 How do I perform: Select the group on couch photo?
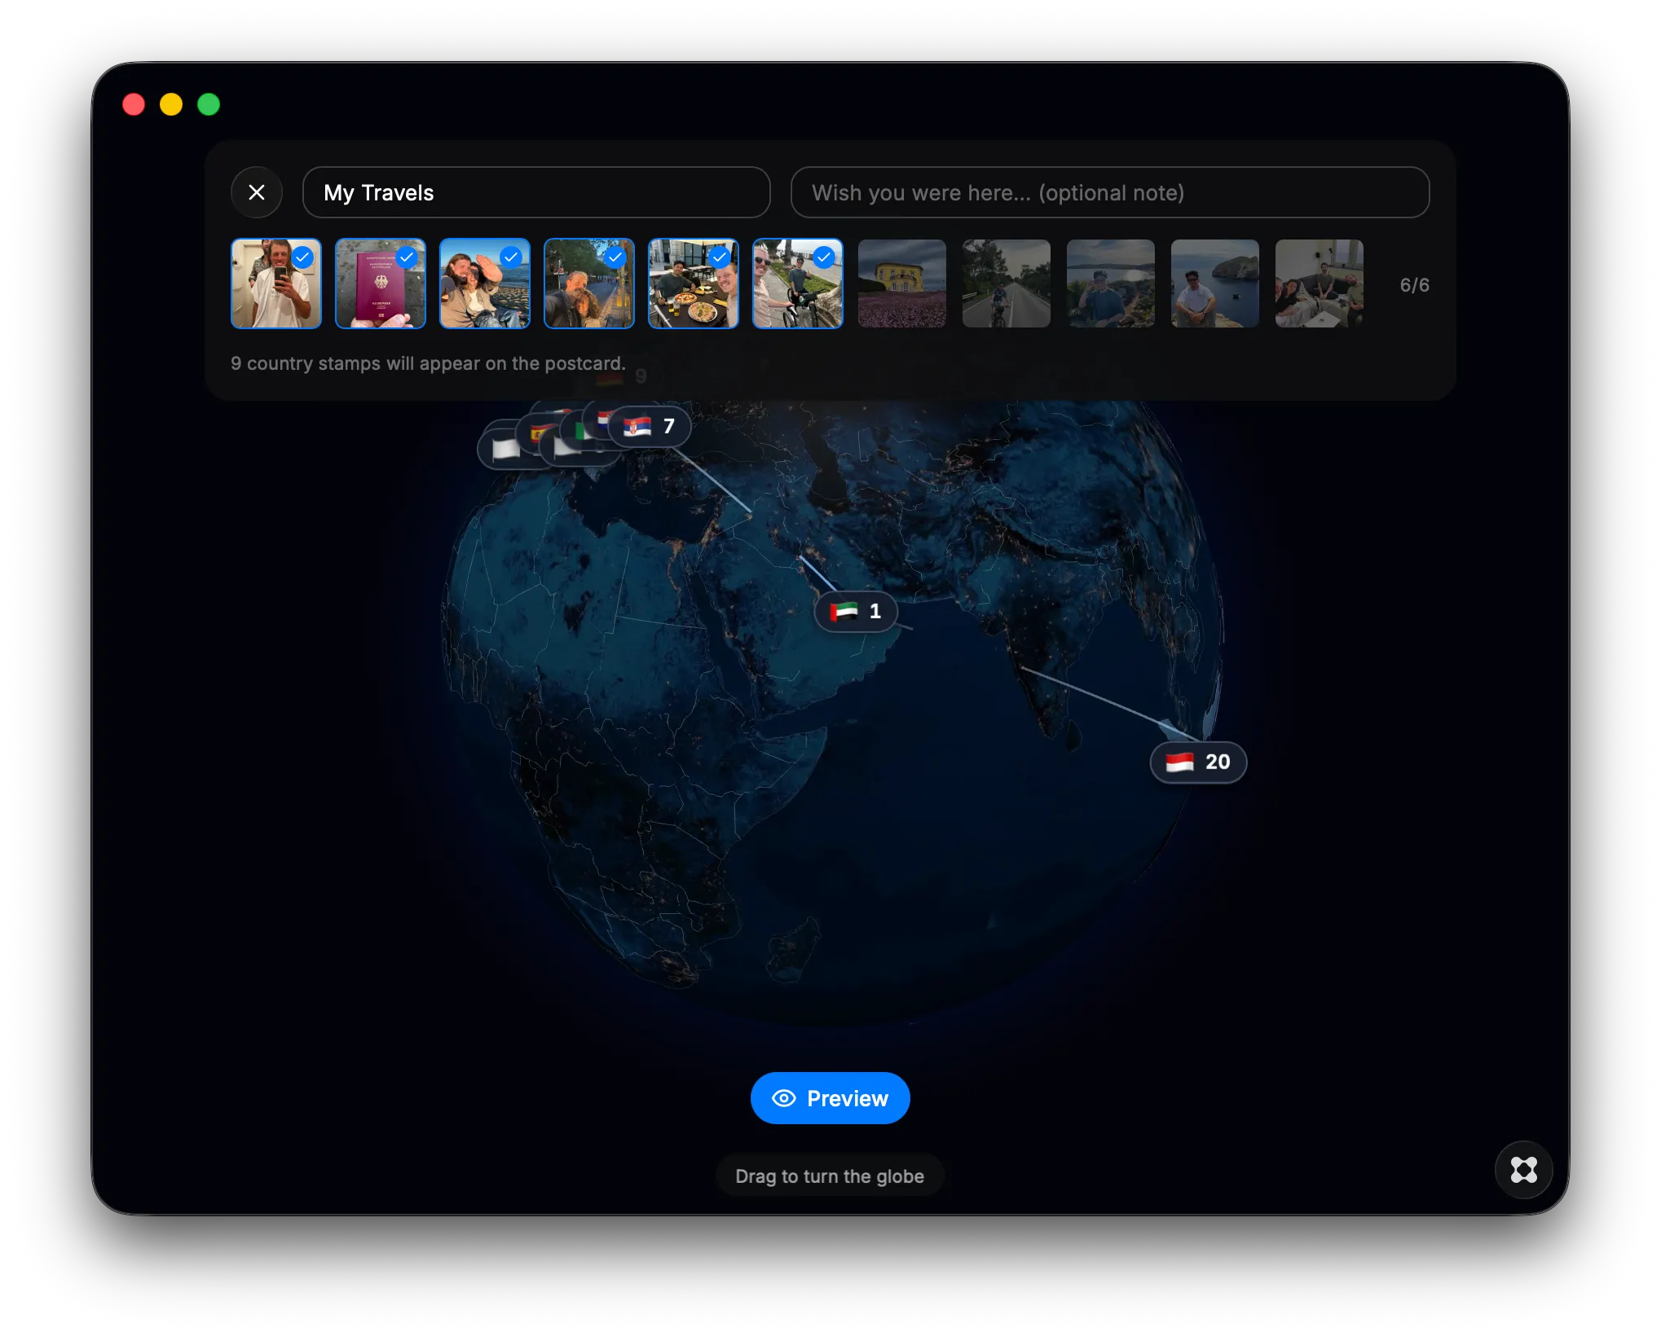pyautogui.click(x=1320, y=283)
